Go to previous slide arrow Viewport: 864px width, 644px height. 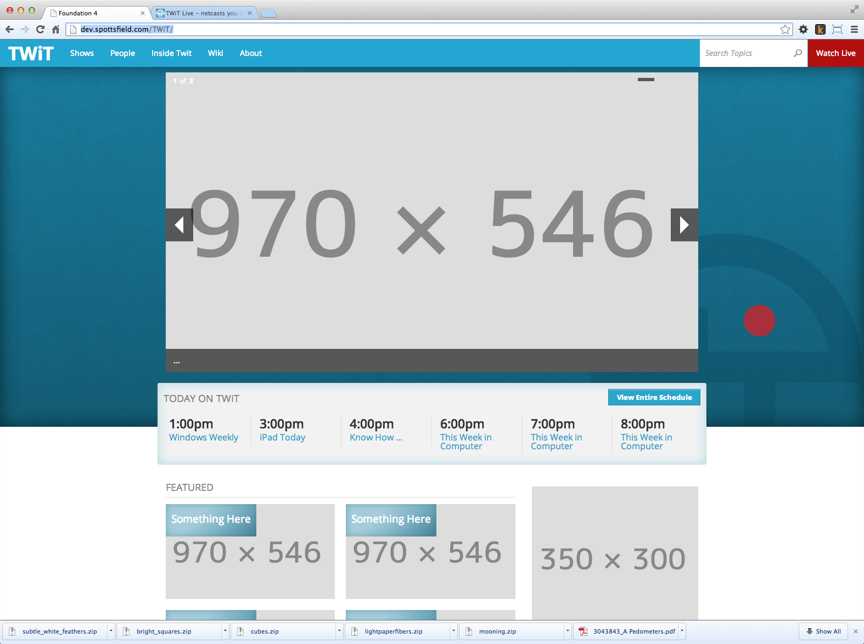[x=179, y=225]
